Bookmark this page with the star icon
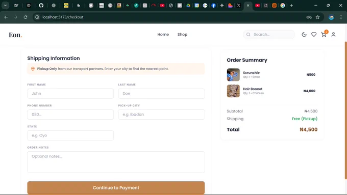The height and width of the screenshot is (195, 347). pos(318,17)
